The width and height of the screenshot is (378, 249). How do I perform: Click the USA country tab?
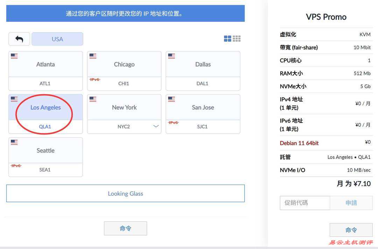pos(57,39)
